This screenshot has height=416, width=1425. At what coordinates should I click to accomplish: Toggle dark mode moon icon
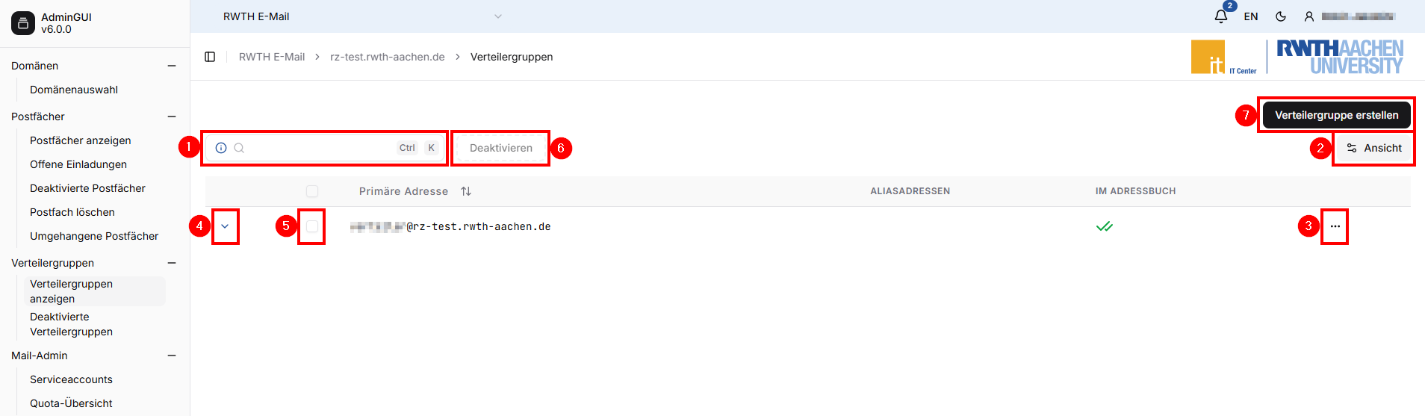point(1281,16)
